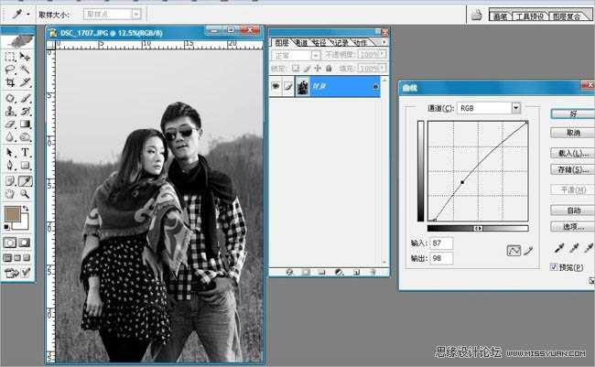The width and height of the screenshot is (595, 367).
Task: Select the Path Selection tool
Action: point(10,153)
